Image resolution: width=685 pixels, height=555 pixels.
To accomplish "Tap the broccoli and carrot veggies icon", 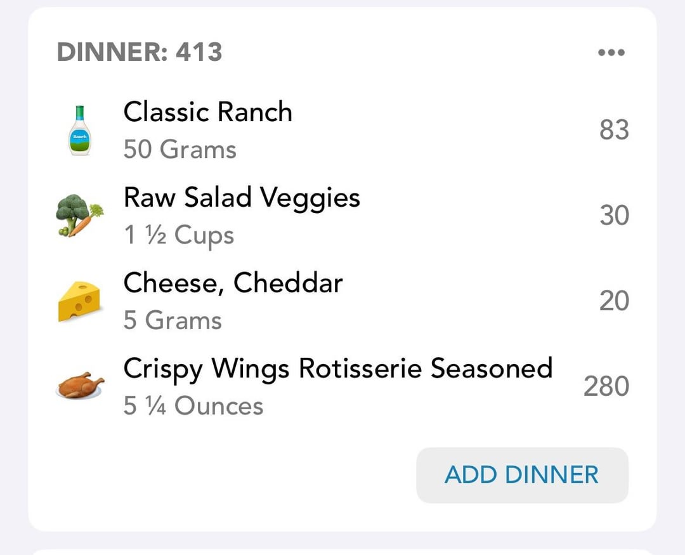I will pos(80,216).
